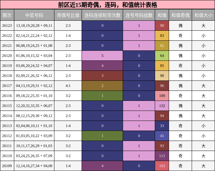
Task: Select issue number 26120
Action: point(7,56)
